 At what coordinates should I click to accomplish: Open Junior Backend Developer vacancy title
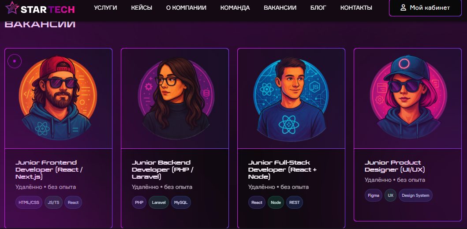click(x=163, y=170)
